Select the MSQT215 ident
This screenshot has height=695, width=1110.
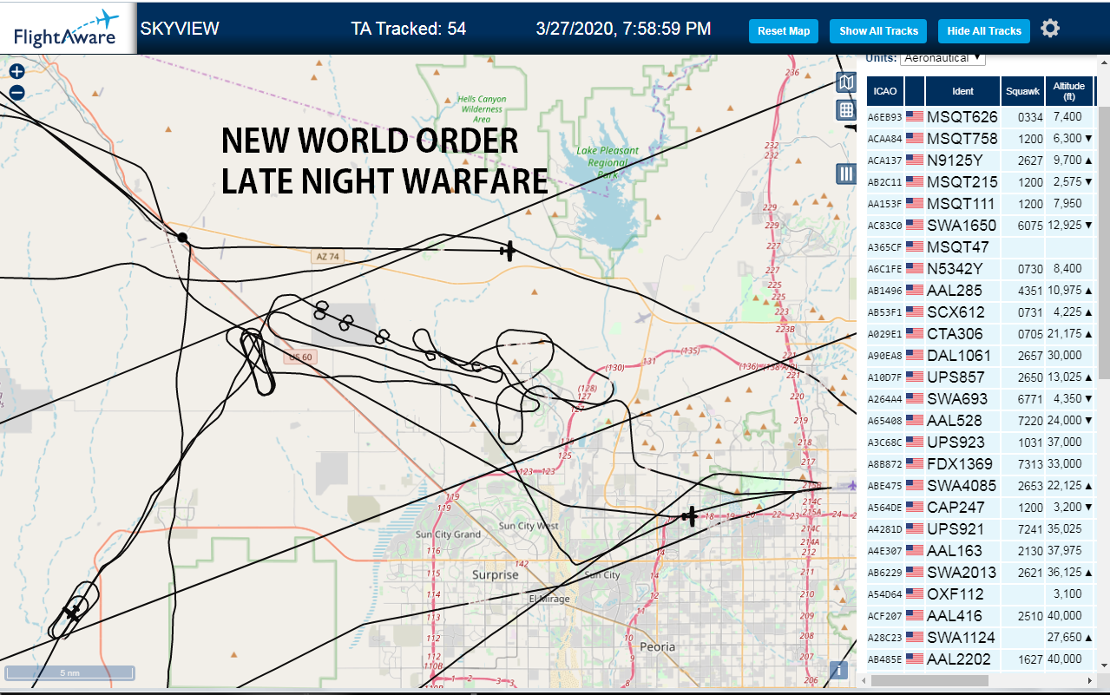(x=962, y=182)
